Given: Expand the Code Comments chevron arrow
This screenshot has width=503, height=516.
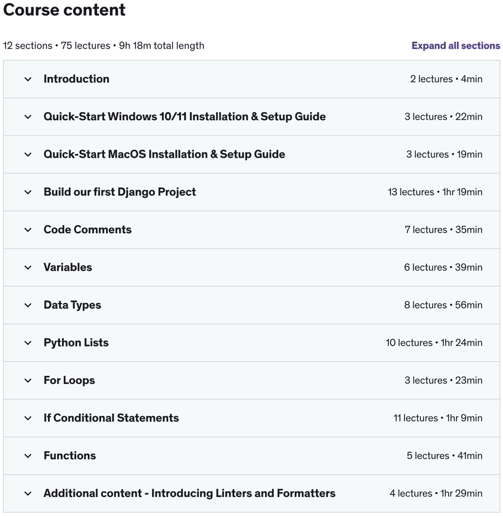Looking at the screenshot, I should [28, 230].
